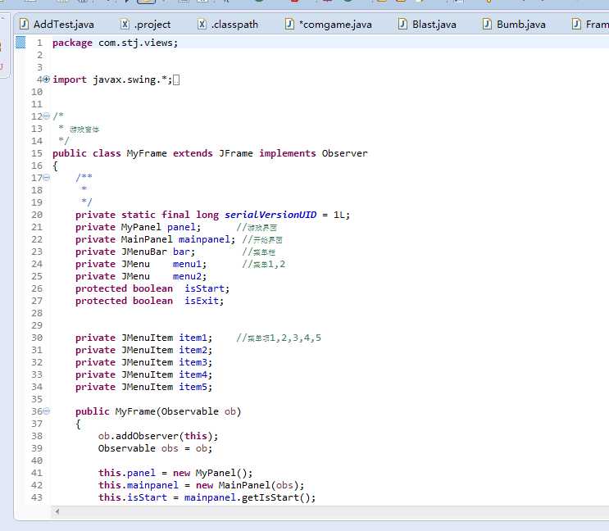Click line number 28 in the ruler
609x531 pixels.
pyautogui.click(x=37, y=313)
